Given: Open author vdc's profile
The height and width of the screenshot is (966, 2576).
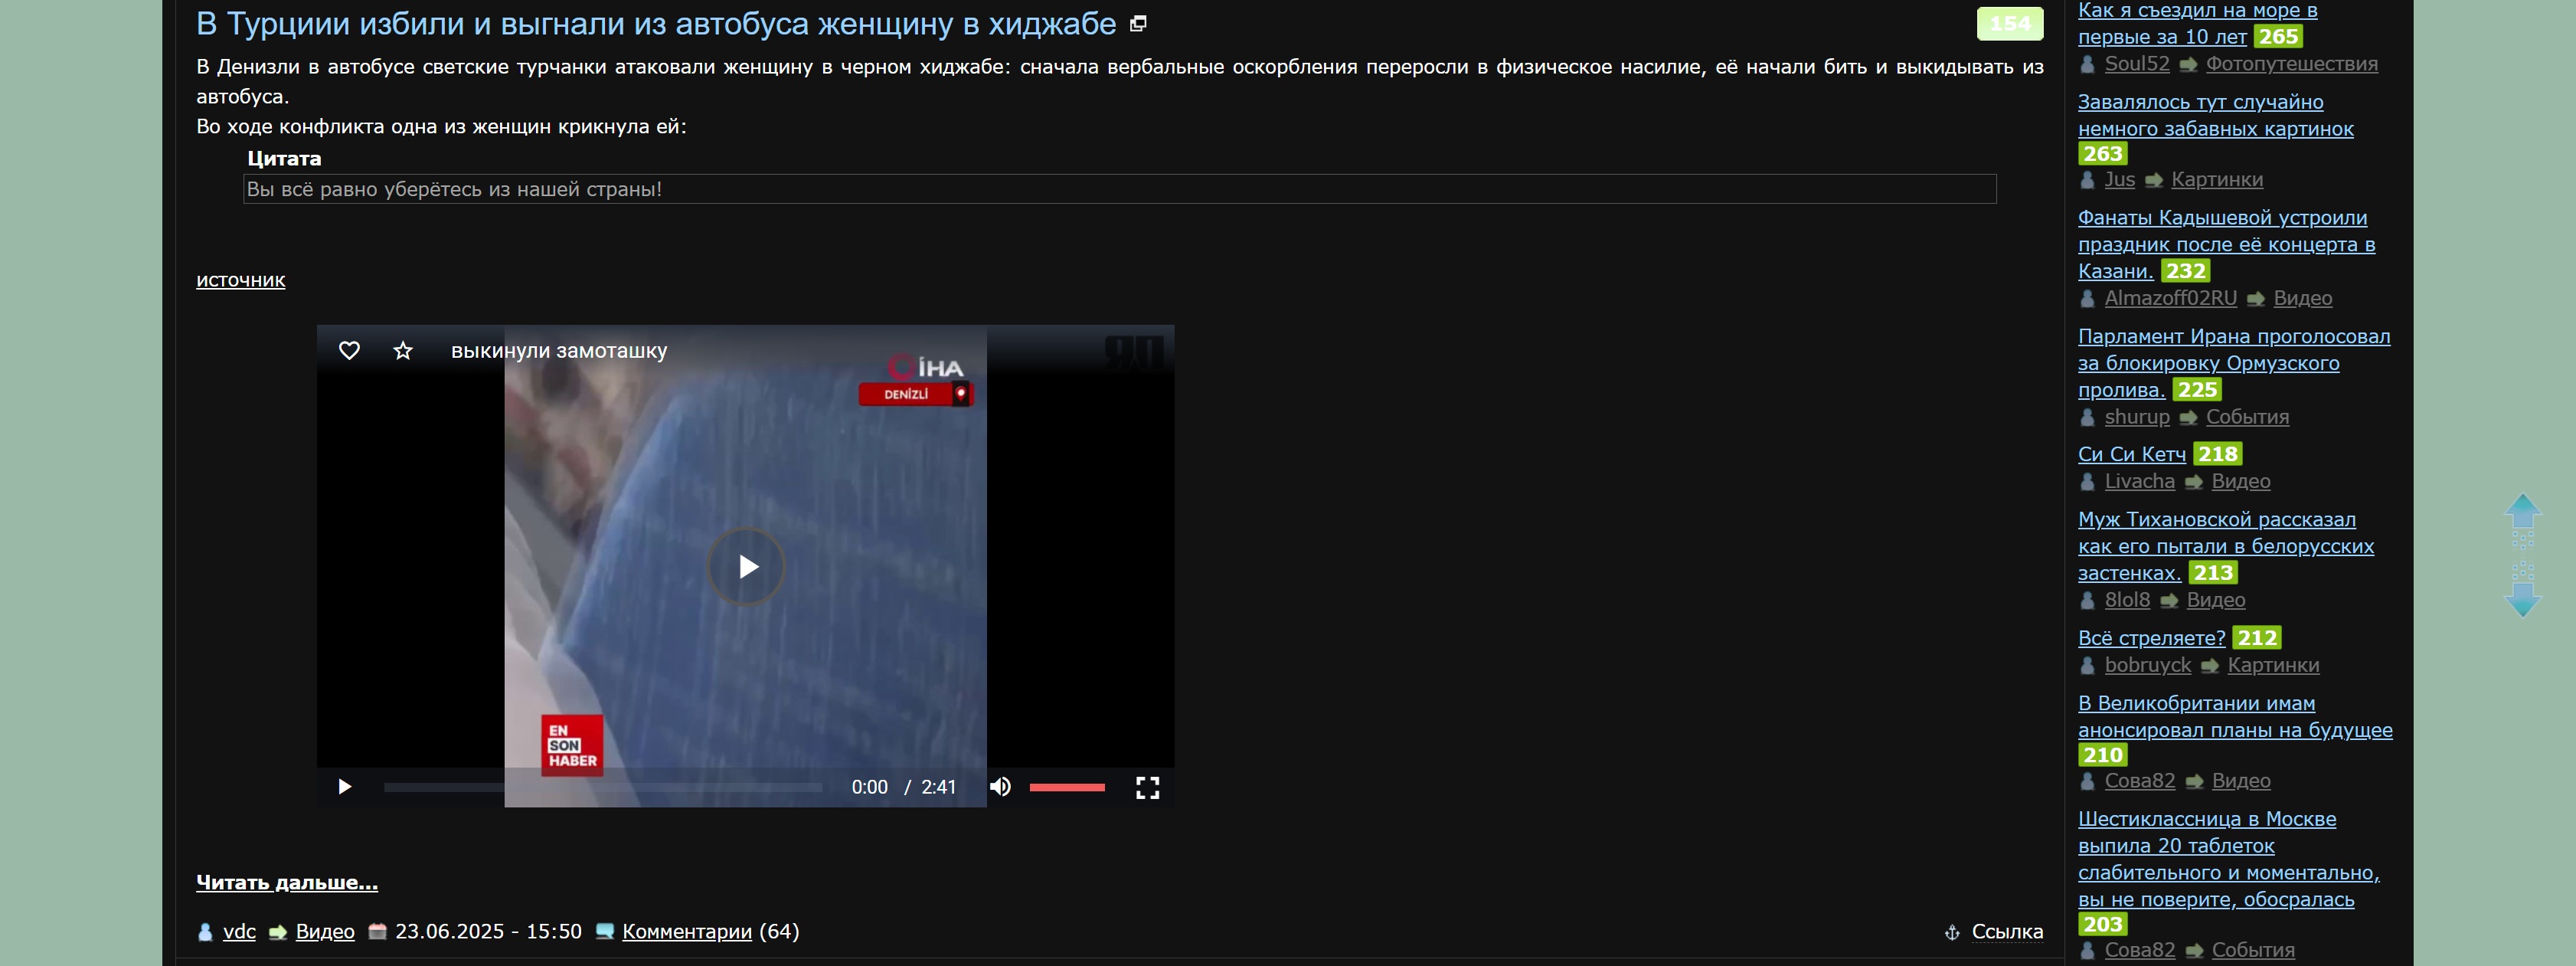Looking at the screenshot, I should point(239,931).
